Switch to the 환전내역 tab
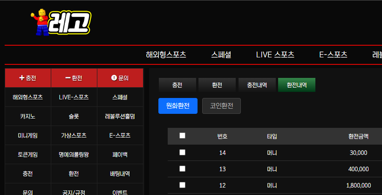The height and width of the screenshot is (195, 382). [x=297, y=85]
